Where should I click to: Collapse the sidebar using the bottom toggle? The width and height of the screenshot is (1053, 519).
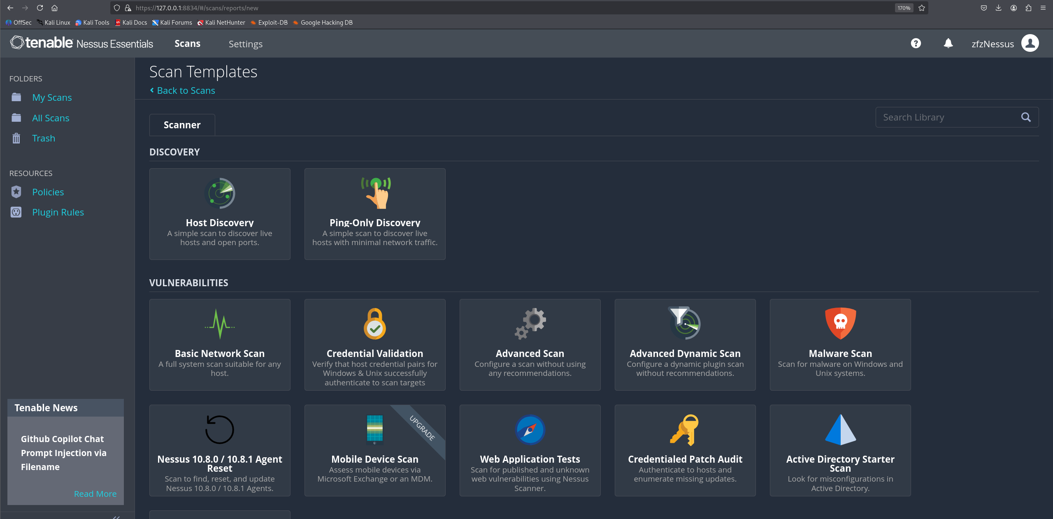pyautogui.click(x=116, y=517)
